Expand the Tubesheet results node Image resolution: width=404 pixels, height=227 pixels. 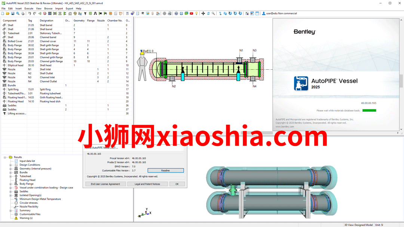tap(10, 176)
